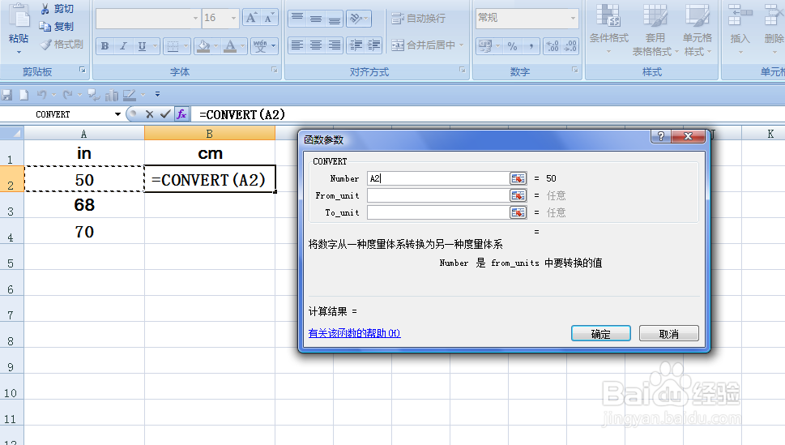Align text to top
Viewport: 785px width, 445px height.
tap(297, 19)
